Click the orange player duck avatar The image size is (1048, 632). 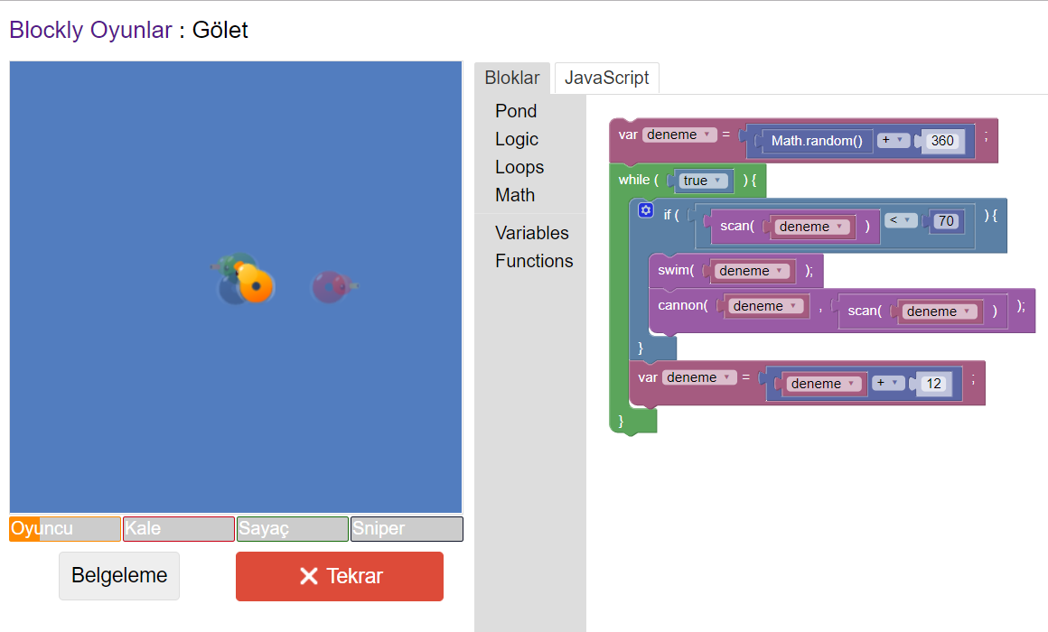256,285
